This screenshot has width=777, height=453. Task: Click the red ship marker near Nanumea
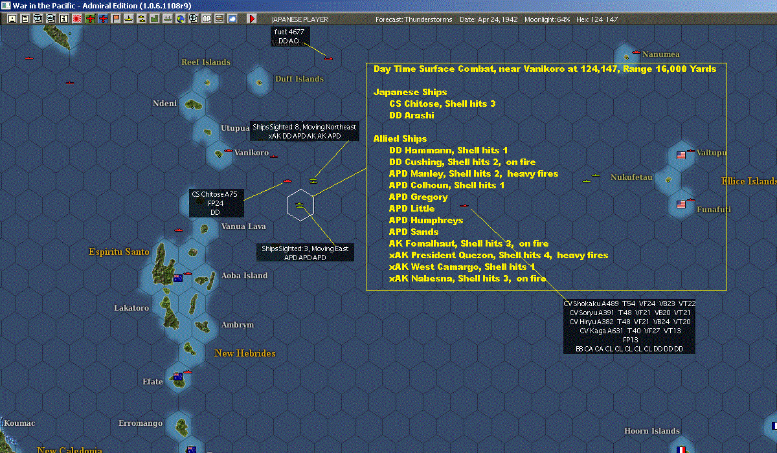click(636, 52)
